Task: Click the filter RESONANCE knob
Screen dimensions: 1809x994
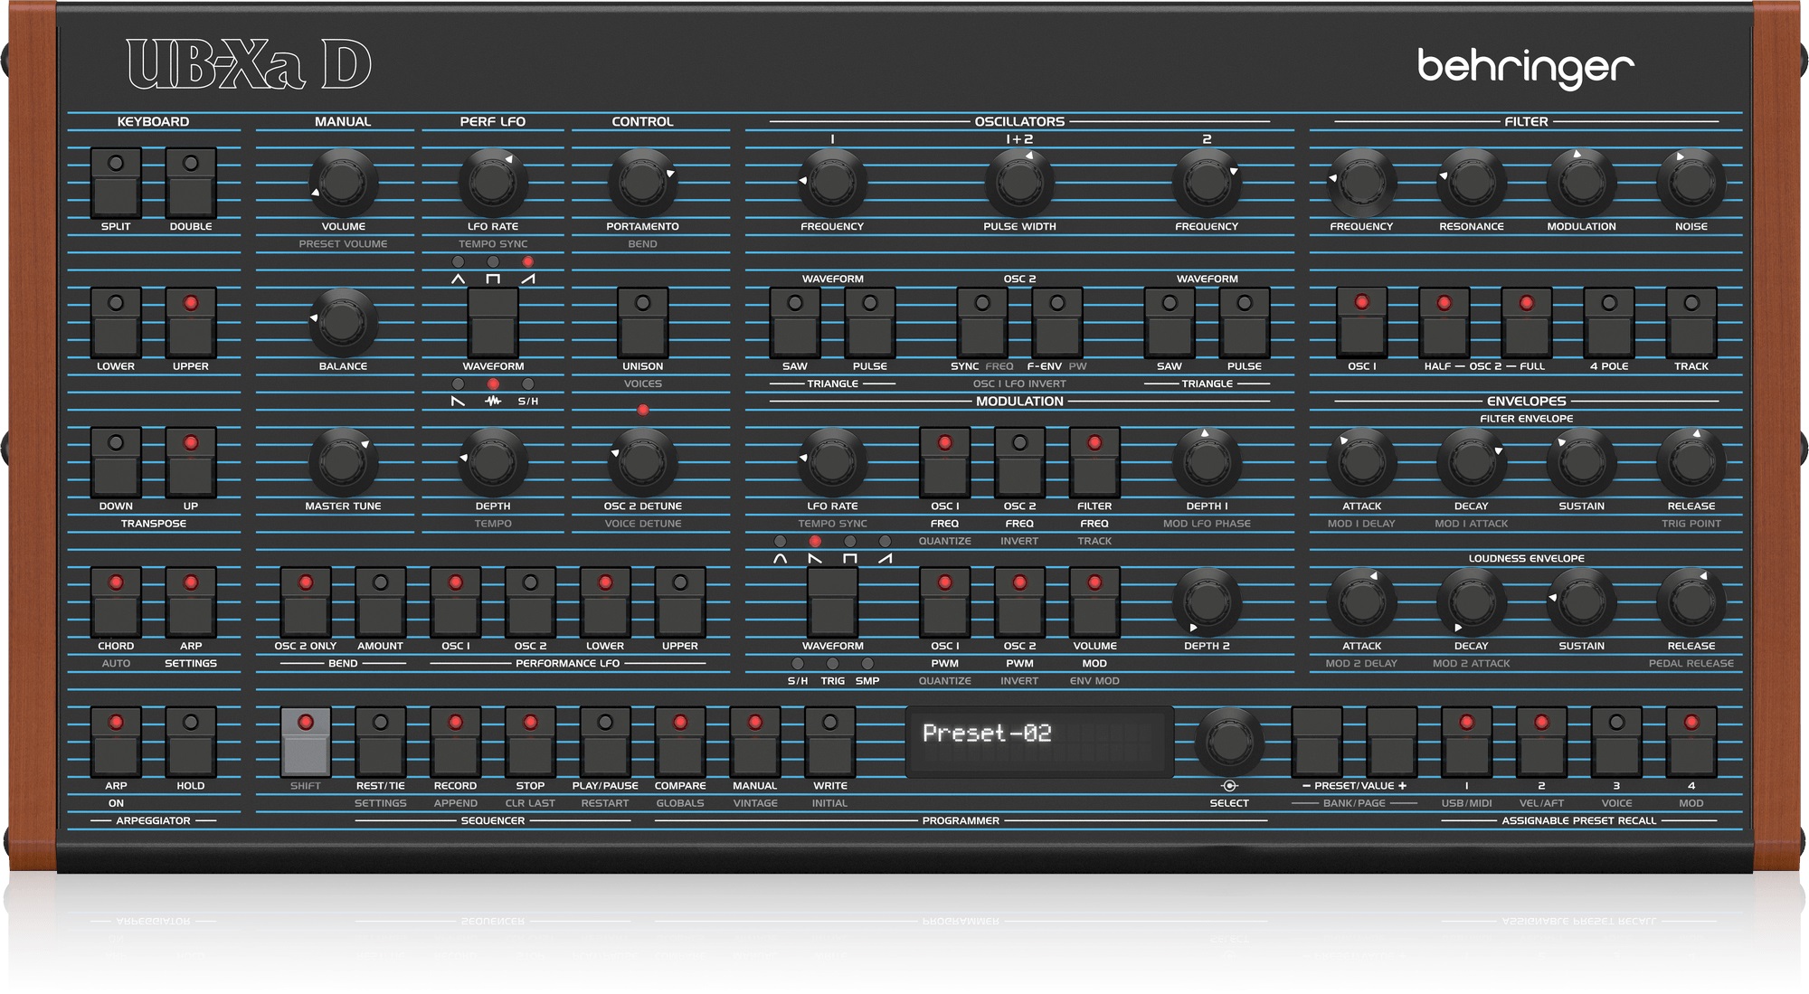Action: (1471, 183)
